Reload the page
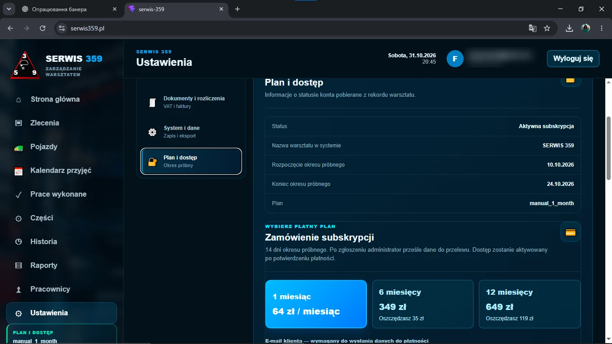 pos(43,28)
